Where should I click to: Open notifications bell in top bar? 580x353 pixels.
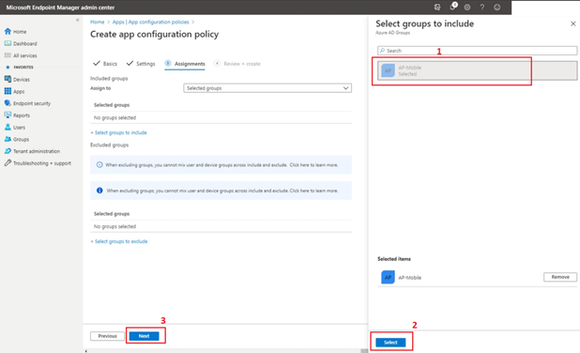click(452, 7)
